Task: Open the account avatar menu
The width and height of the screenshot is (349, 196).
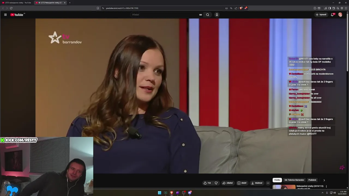Action: click(340, 15)
